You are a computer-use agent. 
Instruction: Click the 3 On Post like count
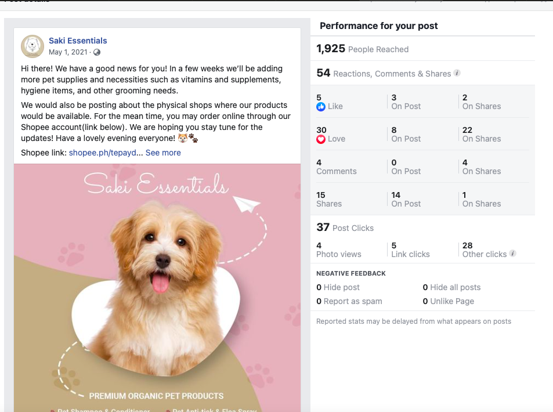(406, 102)
